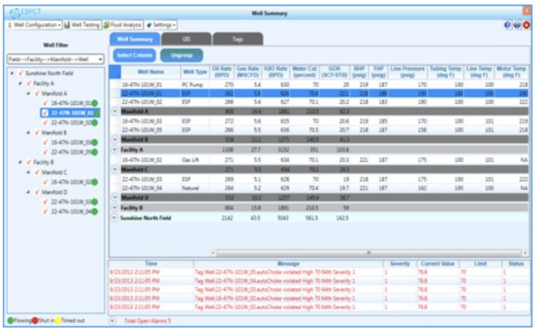Open the Well Testing toolbar item
The width and height of the screenshot is (535, 330).
82,25
